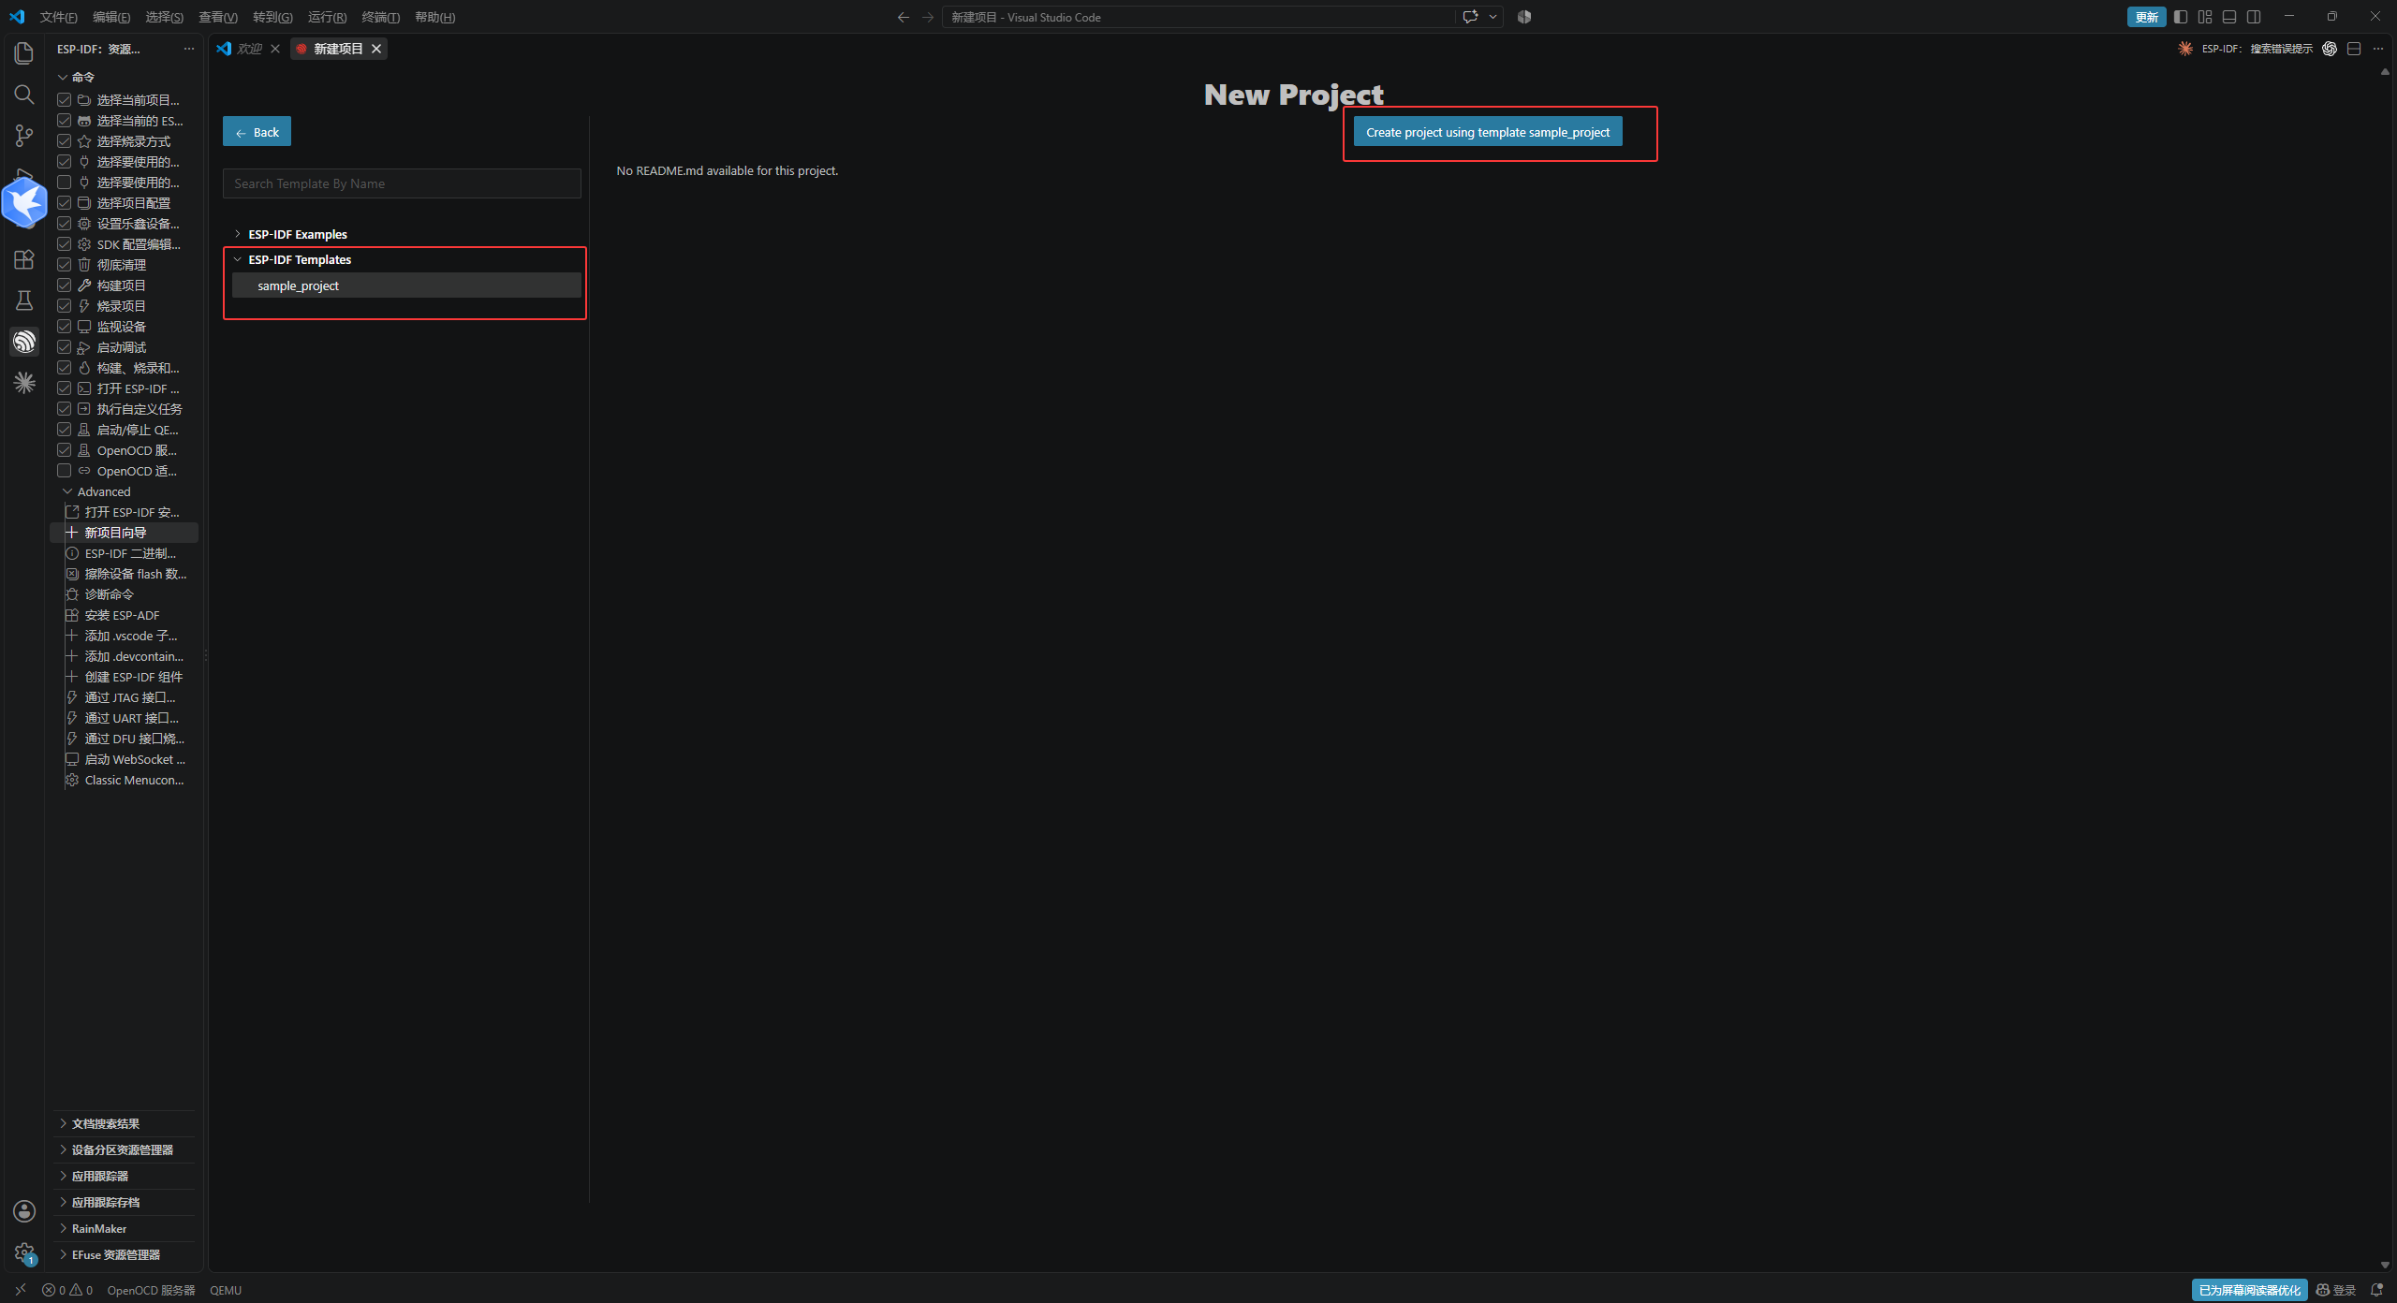This screenshot has height=1303, width=2397.
Task: Click the notification bell in the status bar
Action: [x=2376, y=1290]
